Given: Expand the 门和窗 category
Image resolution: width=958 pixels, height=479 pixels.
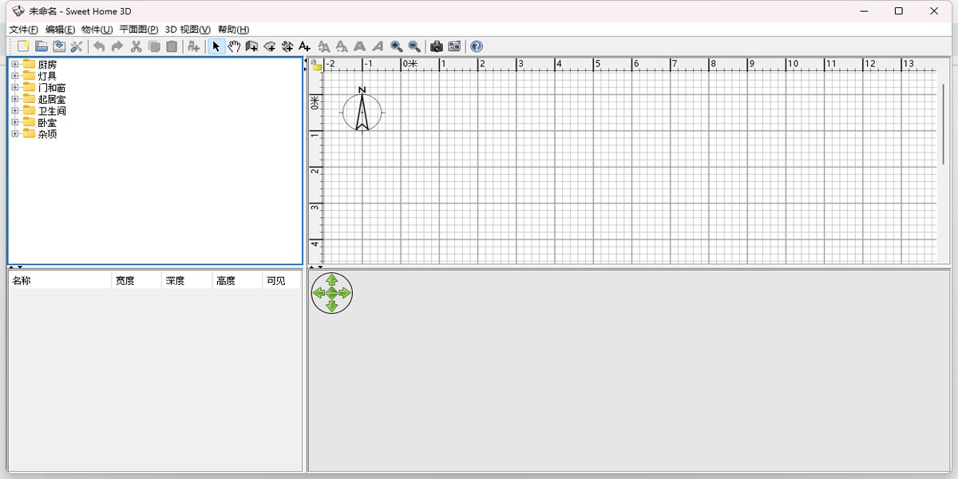Looking at the screenshot, I should (x=14, y=88).
